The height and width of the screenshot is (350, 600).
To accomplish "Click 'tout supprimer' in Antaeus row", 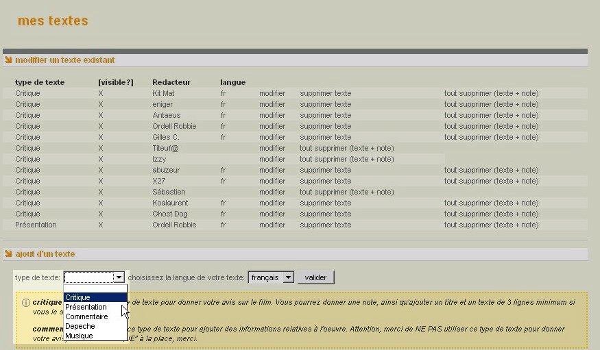I will click(x=491, y=115).
